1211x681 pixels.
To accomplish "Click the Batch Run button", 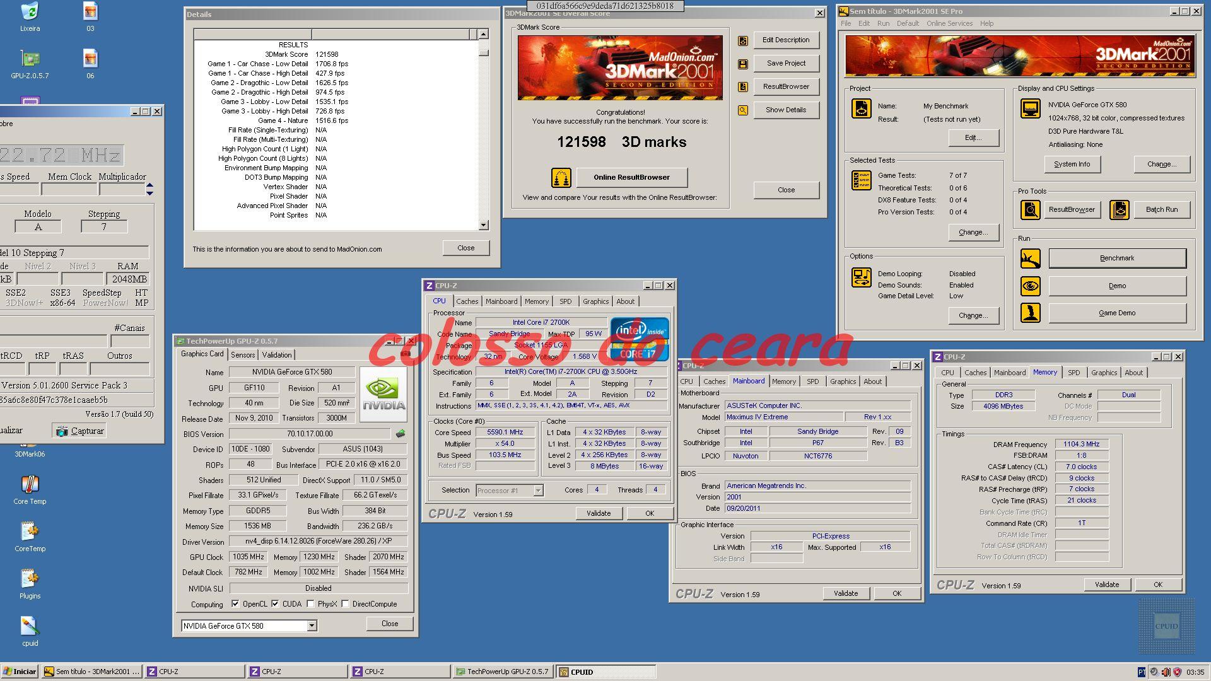I will [x=1161, y=210].
